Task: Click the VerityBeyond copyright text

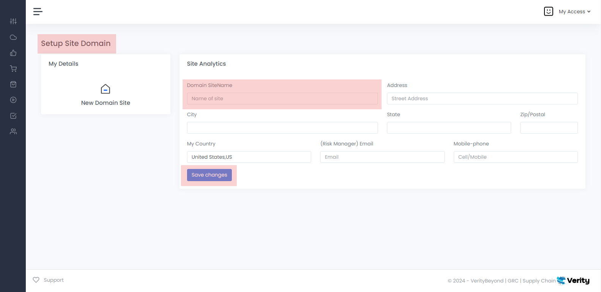Action: [502, 281]
